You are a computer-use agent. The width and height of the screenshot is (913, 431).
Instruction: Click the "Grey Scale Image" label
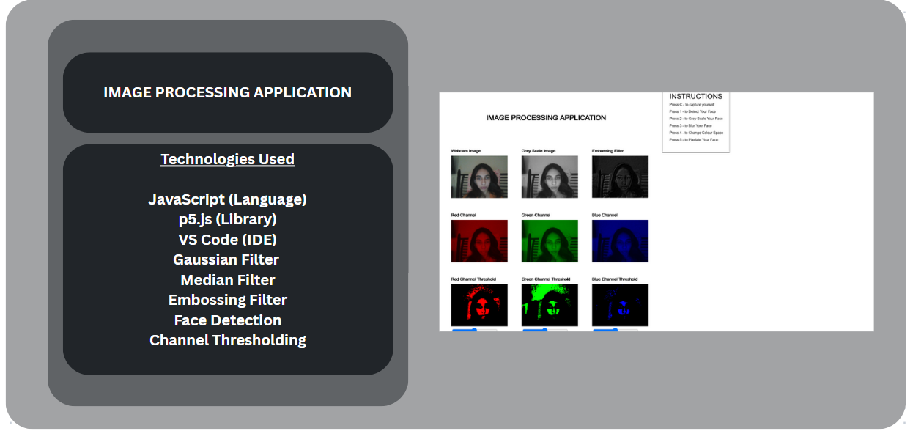[539, 151]
